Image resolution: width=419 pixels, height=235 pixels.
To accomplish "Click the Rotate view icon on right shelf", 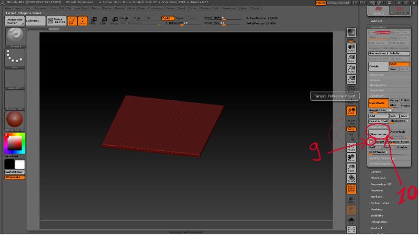I will 351,179.
